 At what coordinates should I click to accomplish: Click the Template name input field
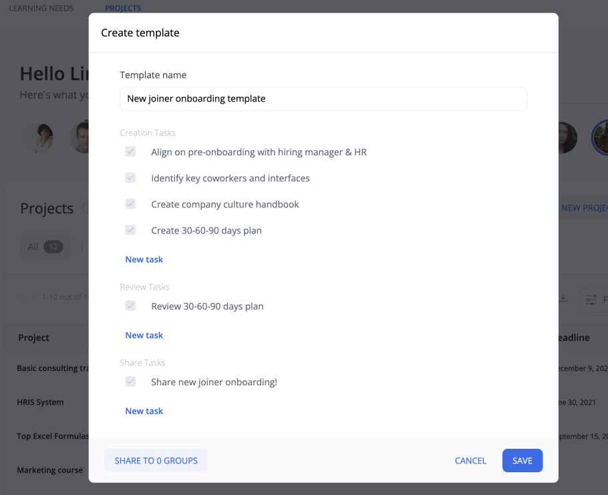click(x=323, y=98)
